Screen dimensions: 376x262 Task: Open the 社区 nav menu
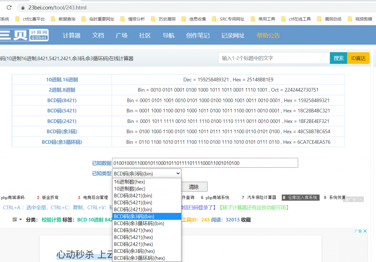(x=145, y=36)
